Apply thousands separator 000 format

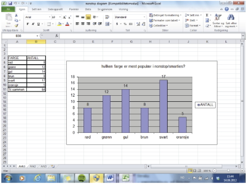click(x=131, y=24)
